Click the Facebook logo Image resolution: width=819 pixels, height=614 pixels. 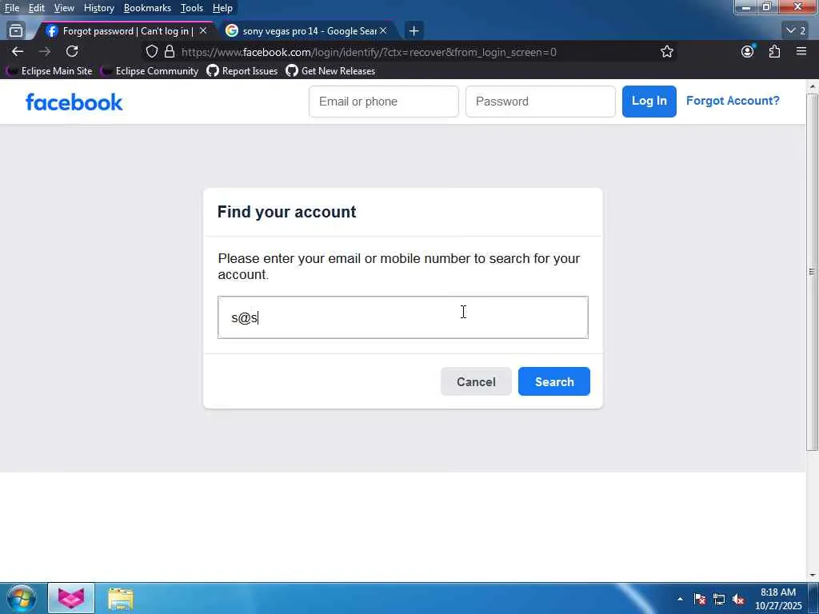(74, 102)
